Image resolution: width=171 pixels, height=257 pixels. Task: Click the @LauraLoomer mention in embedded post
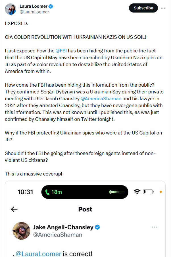pos(38,254)
